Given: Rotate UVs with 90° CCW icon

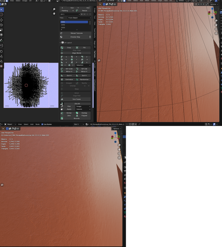Looking at the screenshot, I should point(62,69).
